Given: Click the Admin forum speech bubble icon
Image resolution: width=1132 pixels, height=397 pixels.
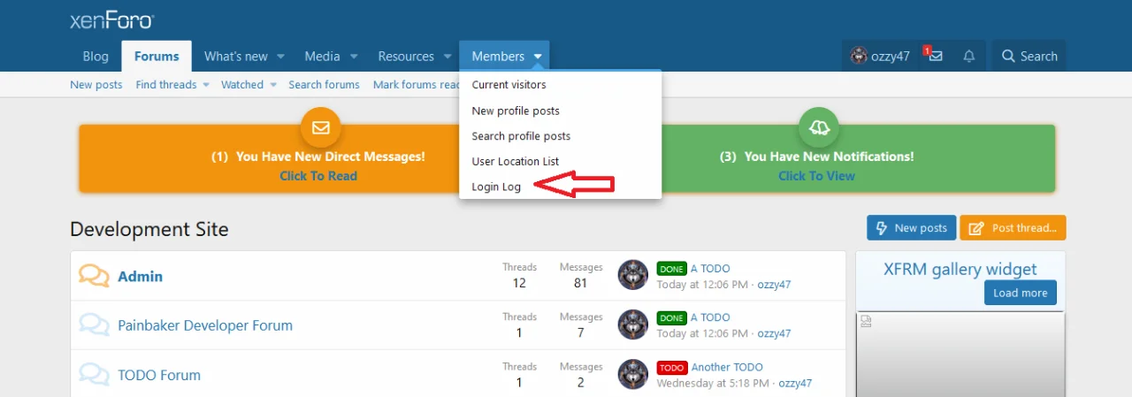Looking at the screenshot, I should (x=94, y=276).
